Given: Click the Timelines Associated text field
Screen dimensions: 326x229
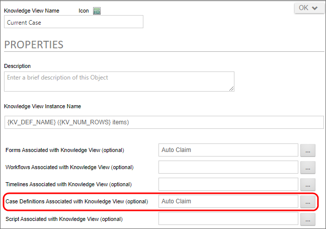Looking at the screenshot, I should 228,184.
